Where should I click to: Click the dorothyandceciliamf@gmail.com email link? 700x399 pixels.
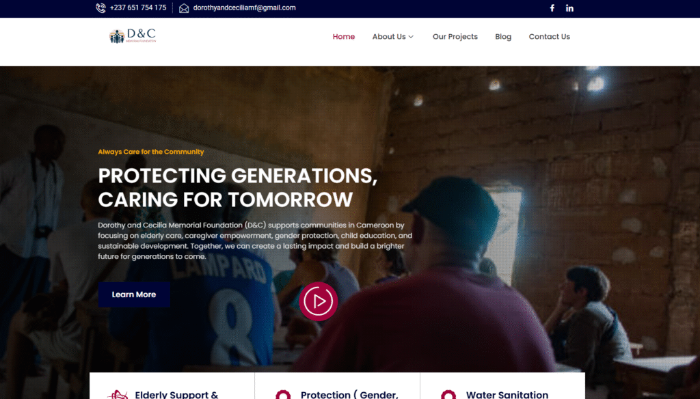click(x=244, y=8)
